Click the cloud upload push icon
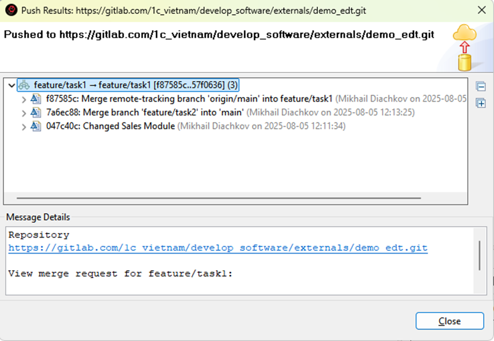 point(464,47)
